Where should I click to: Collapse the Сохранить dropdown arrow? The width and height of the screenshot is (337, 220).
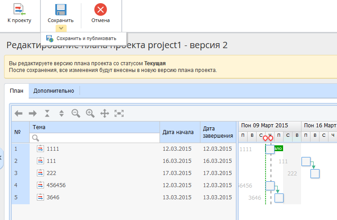point(61,28)
